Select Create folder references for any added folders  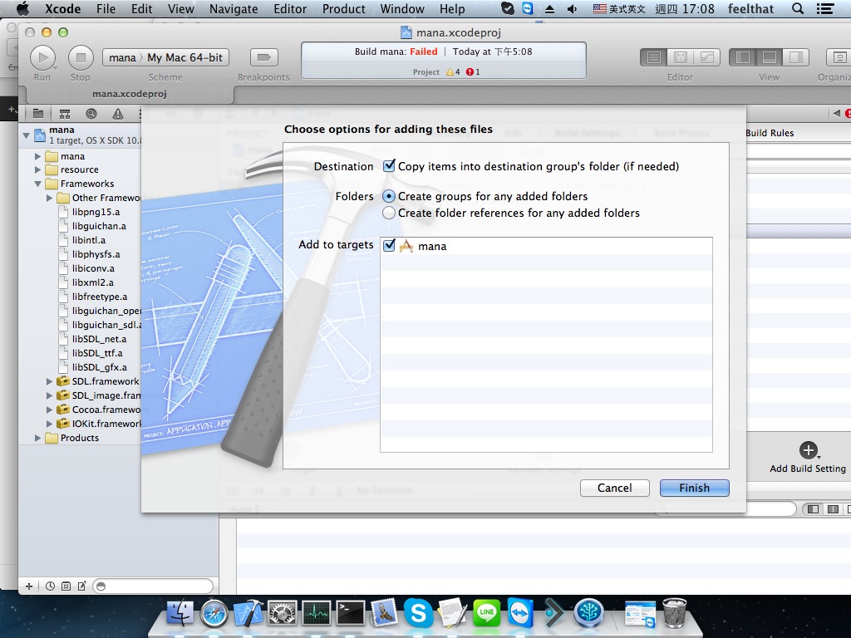click(389, 213)
